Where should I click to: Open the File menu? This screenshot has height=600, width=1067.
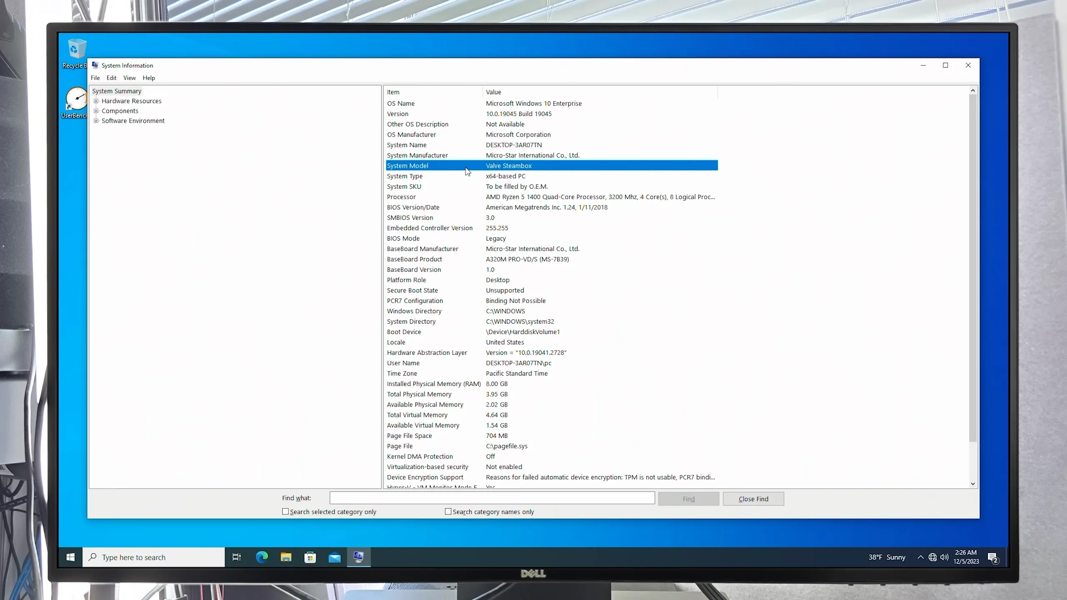coord(95,78)
